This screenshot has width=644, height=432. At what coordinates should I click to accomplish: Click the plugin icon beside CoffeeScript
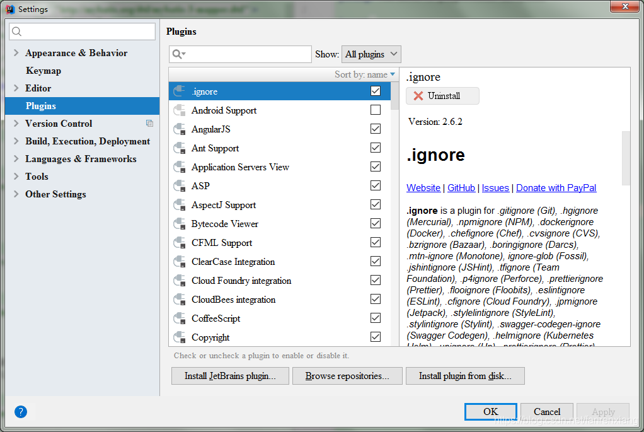tap(178, 318)
